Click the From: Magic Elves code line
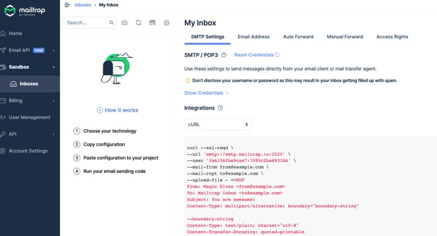 [236, 186]
